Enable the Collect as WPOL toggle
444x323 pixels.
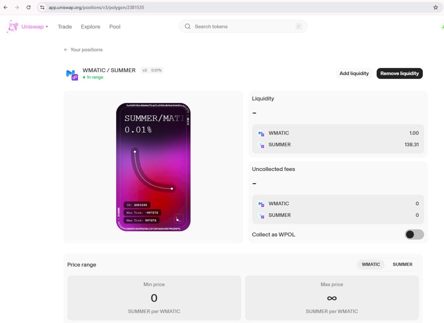click(x=414, y=235)
